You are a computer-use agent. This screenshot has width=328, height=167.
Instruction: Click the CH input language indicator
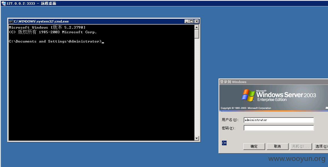[224, 143]
